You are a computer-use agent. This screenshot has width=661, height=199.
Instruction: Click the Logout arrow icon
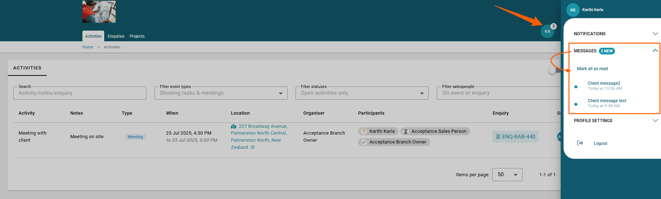click(580, 143)
